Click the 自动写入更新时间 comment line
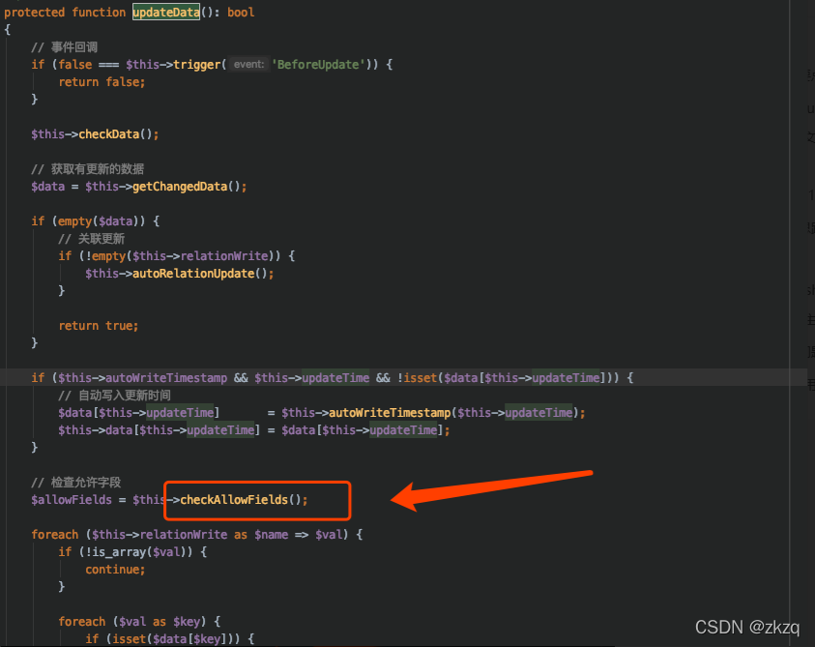Image resolution: width=815 pixels, height=647 pixels. tap(114, 396)
